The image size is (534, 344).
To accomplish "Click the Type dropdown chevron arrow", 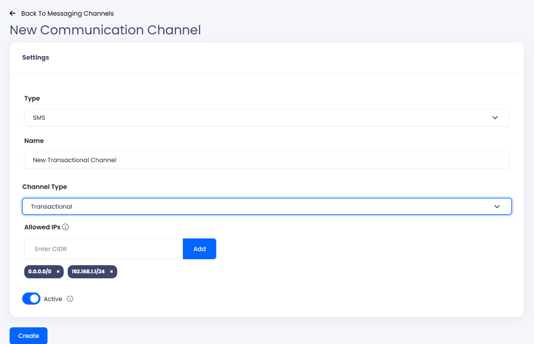I will coord(495,118).
